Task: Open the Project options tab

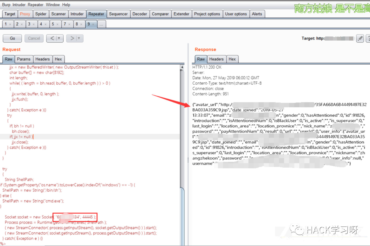Action: coord(207,14)
